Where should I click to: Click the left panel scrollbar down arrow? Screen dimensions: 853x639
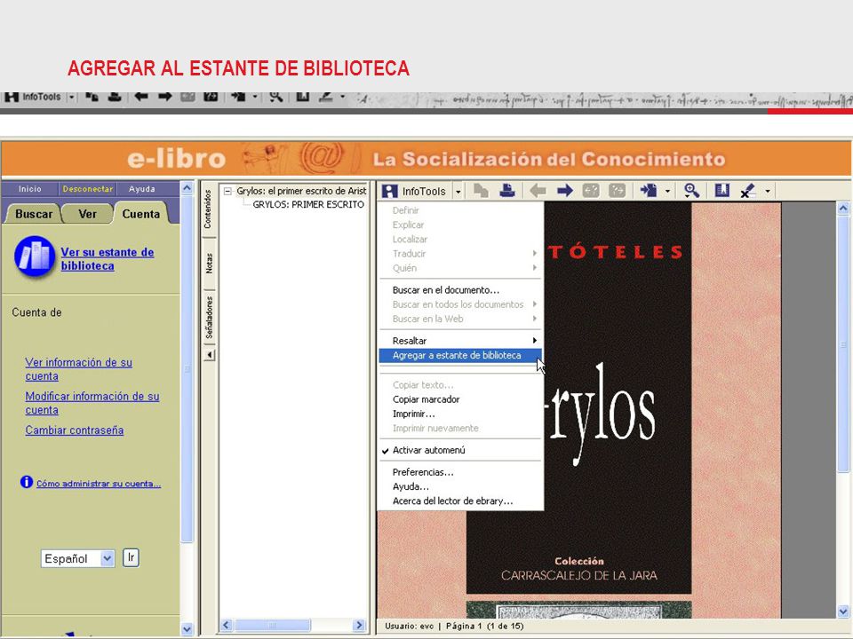coord(187,629)
